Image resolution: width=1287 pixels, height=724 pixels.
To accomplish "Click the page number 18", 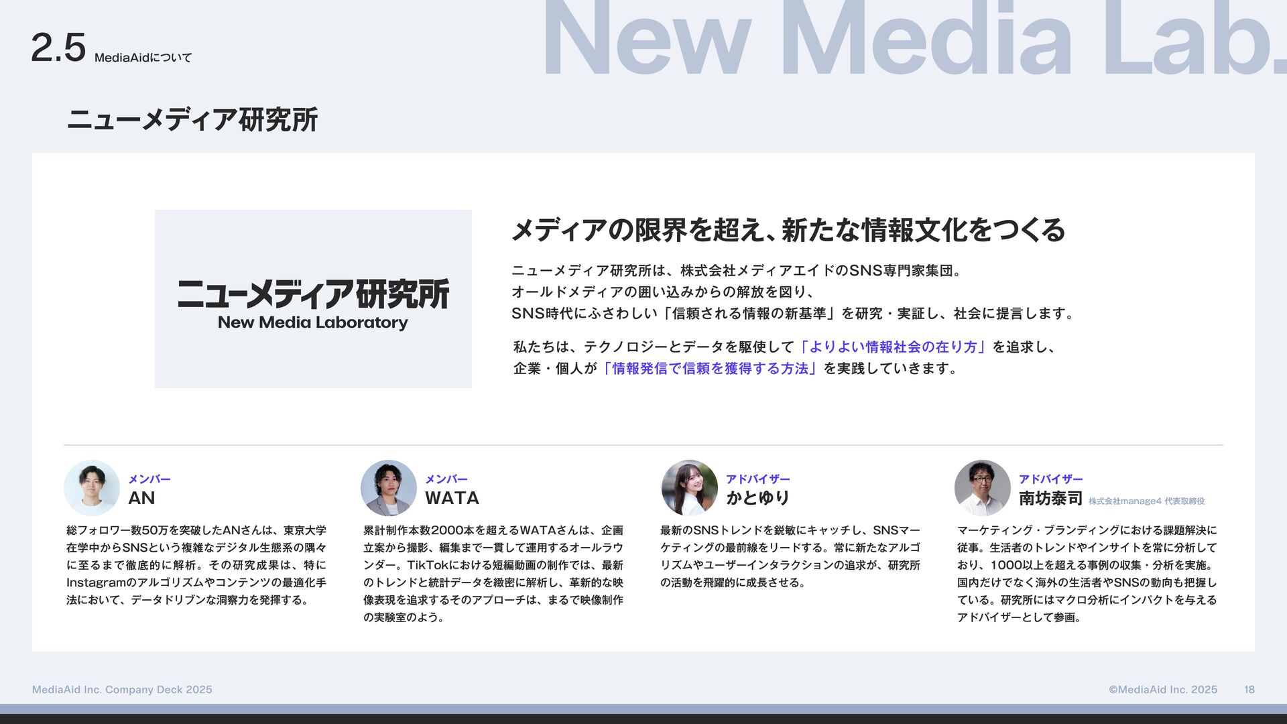I will click(x=1249, y=690).
